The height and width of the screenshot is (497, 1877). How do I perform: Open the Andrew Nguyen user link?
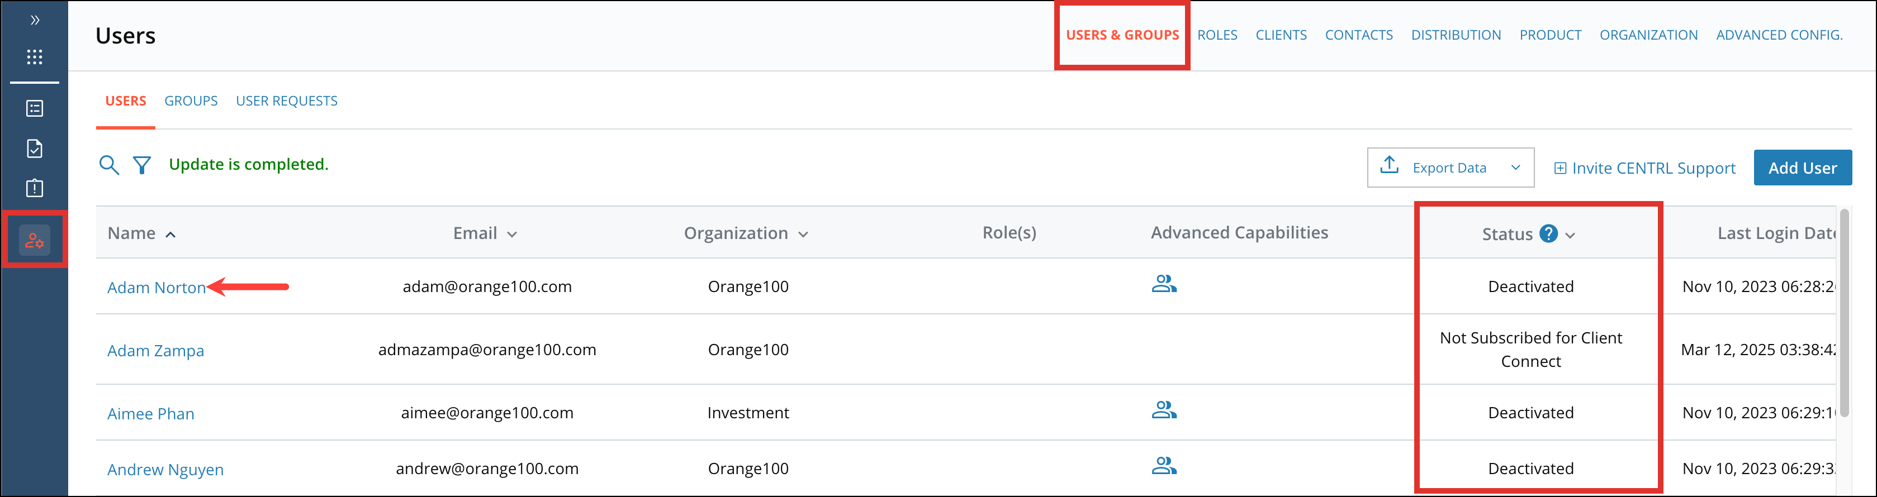pyautogui.click(x=165, y=469)
